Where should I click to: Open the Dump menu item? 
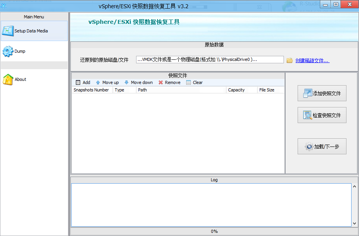[34, 51]
